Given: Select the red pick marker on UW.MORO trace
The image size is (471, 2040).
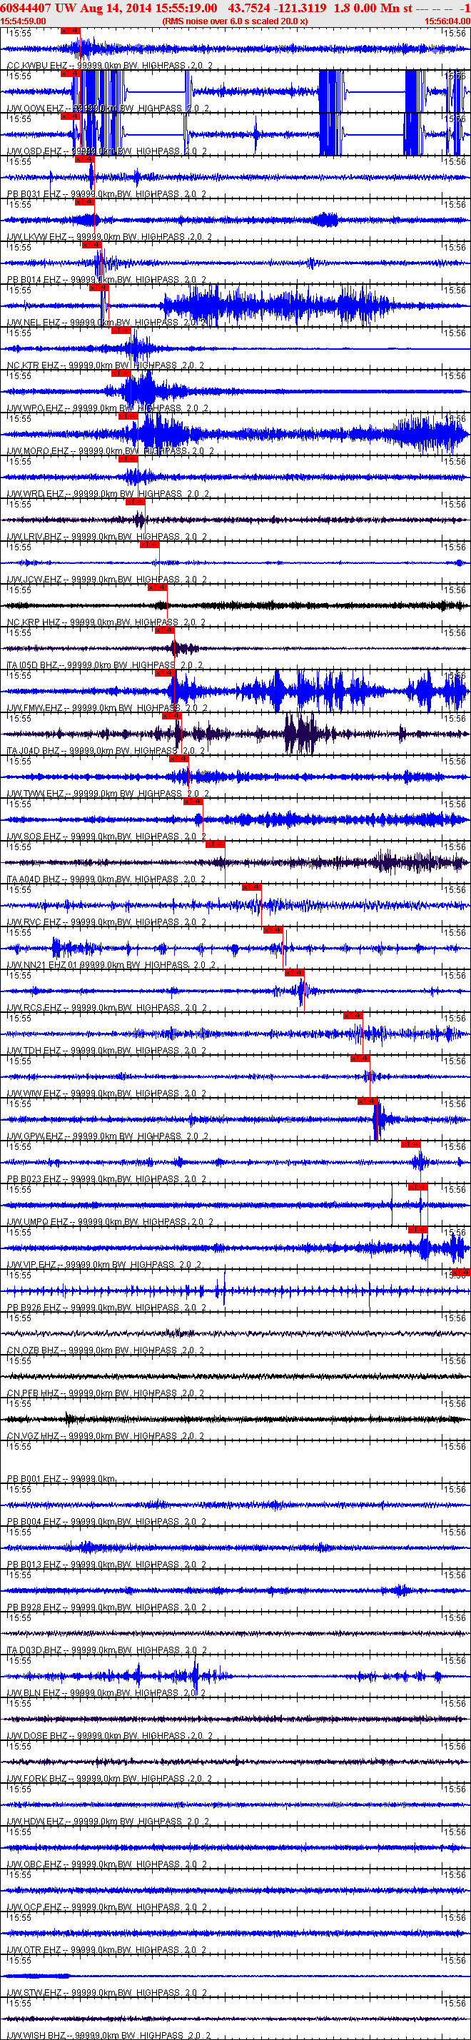Looking at the screenshot, I should coord(128,415).
